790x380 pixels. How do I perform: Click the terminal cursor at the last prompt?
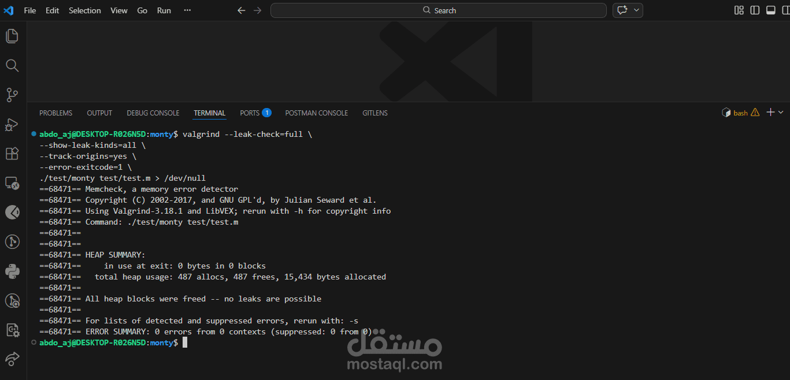coord(184,342)
